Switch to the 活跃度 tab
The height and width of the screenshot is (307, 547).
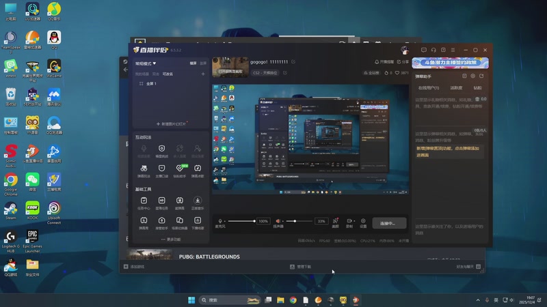(456, 88)
